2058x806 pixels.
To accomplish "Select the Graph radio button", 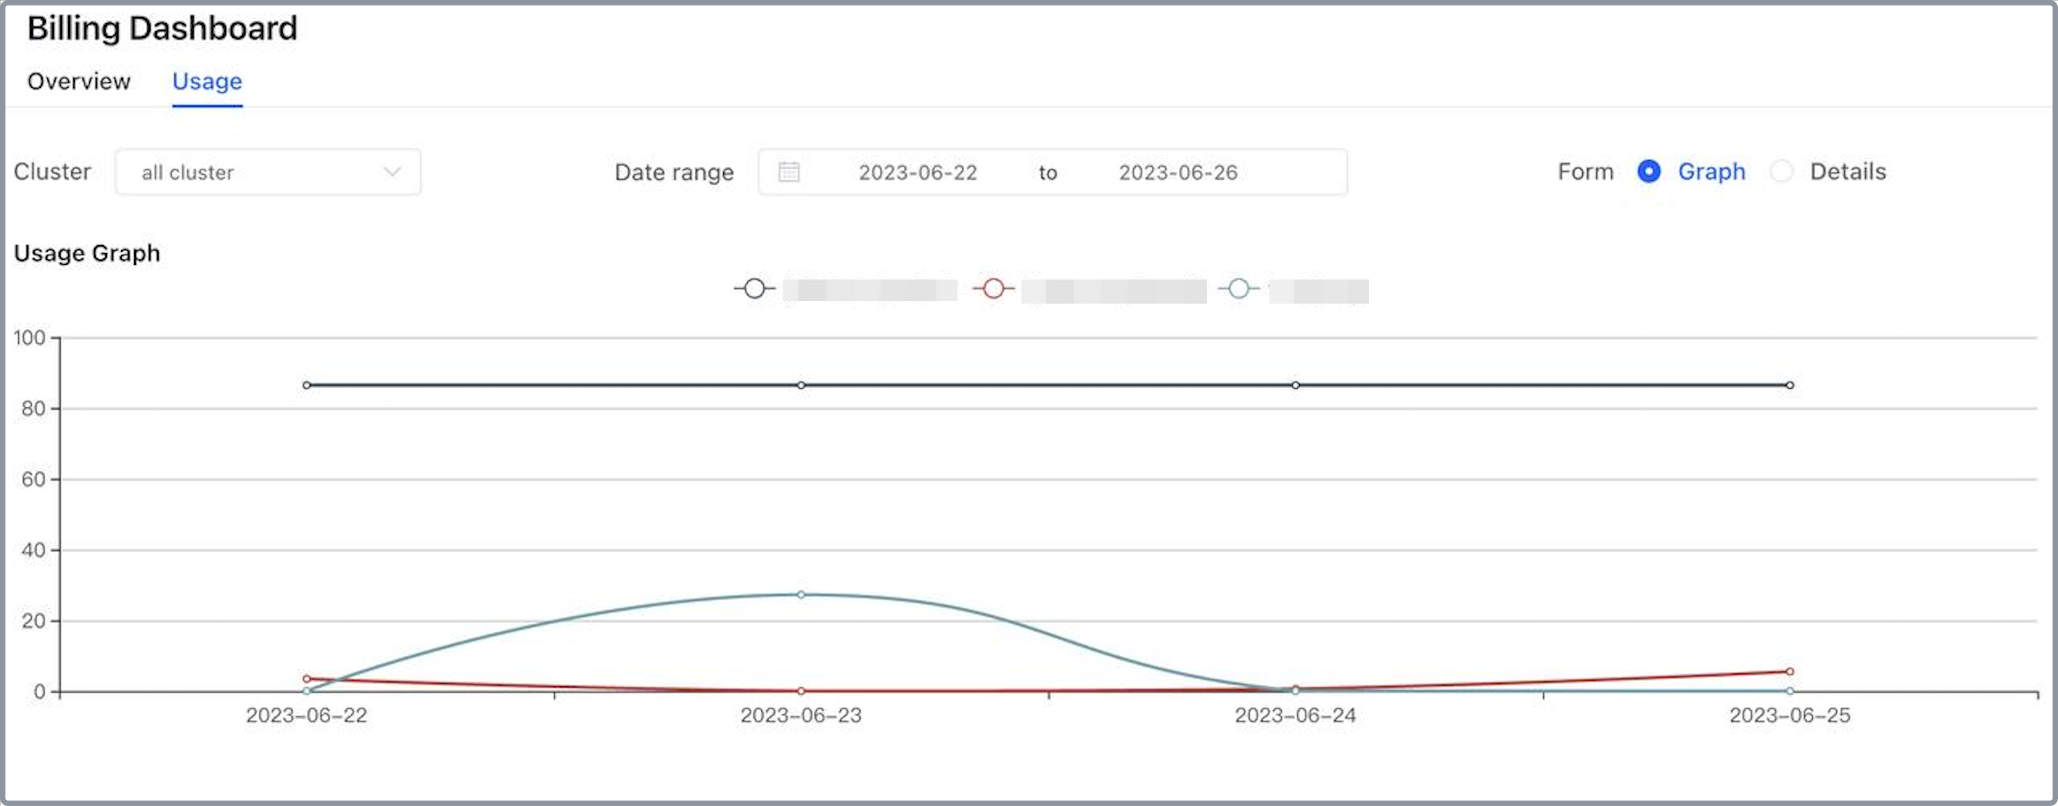I will point(1648,172).
